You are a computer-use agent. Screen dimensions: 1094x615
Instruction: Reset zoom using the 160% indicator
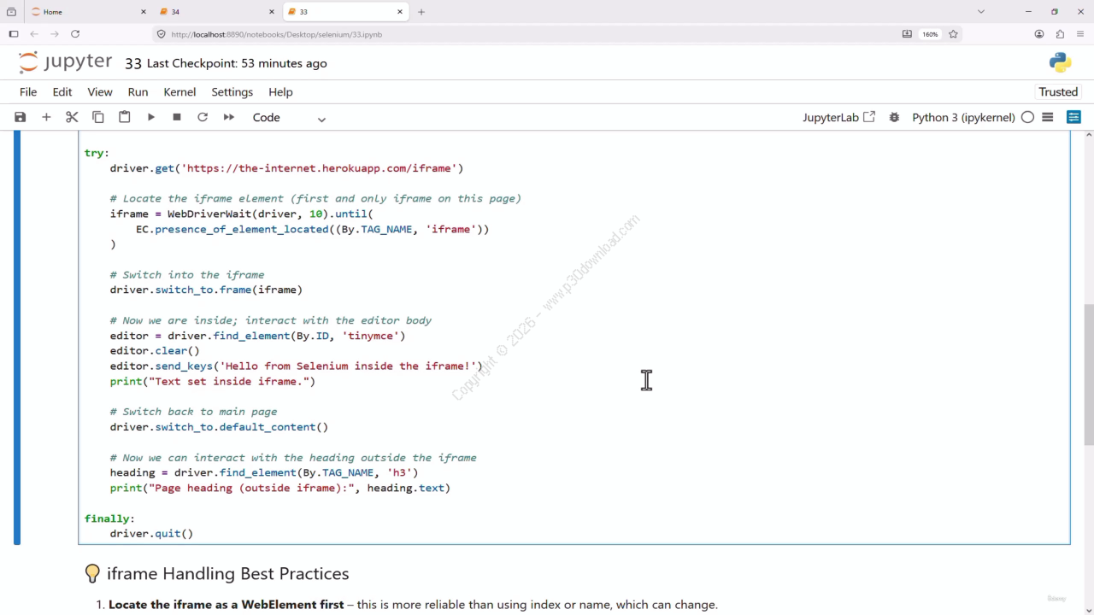click(x=930, y=34)
